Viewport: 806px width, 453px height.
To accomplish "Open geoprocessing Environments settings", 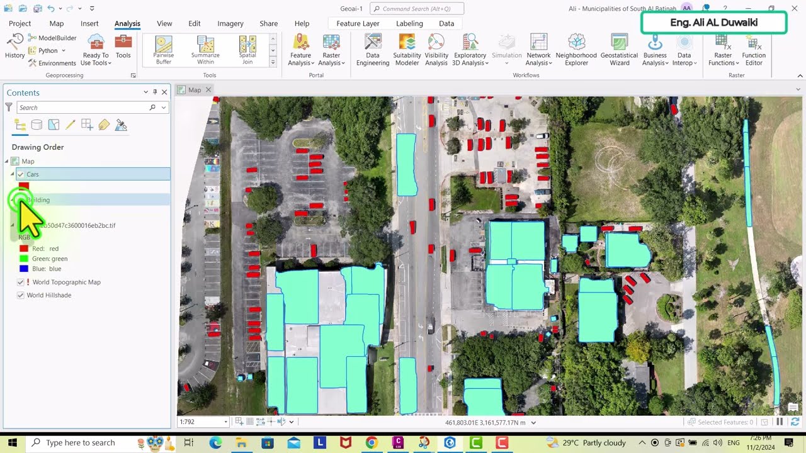I will (52, 63).
